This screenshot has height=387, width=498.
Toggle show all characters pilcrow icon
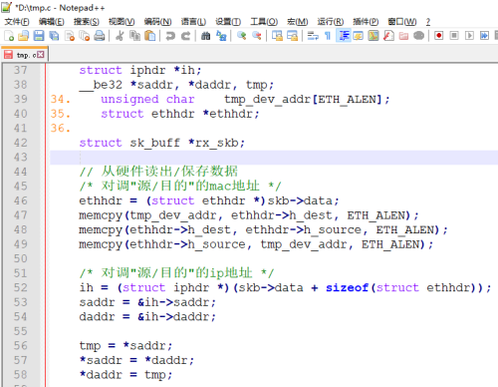tap(328, 36)
